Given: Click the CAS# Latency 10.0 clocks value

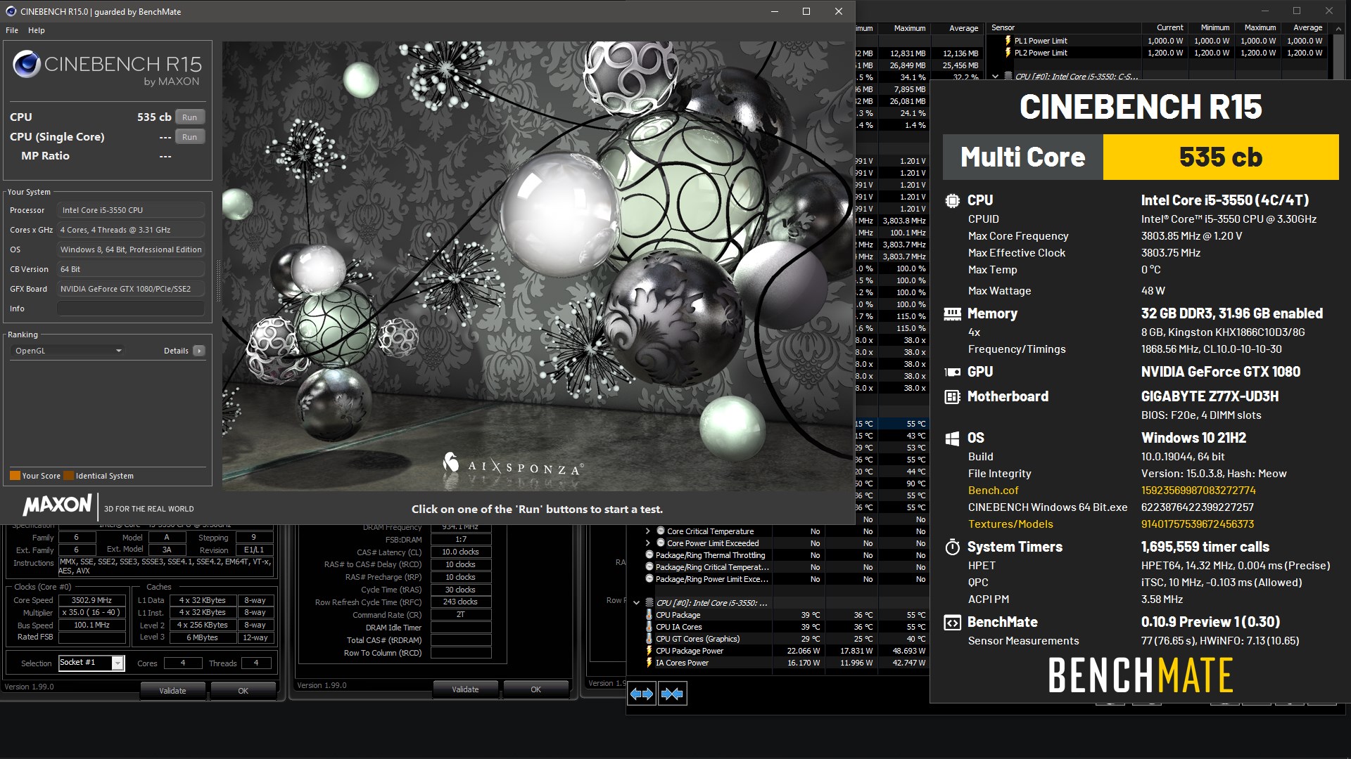Looking at the screenshot, I should (x=460, y=552).
